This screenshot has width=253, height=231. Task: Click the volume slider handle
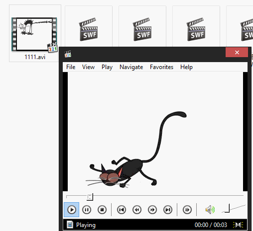(228, 208)
